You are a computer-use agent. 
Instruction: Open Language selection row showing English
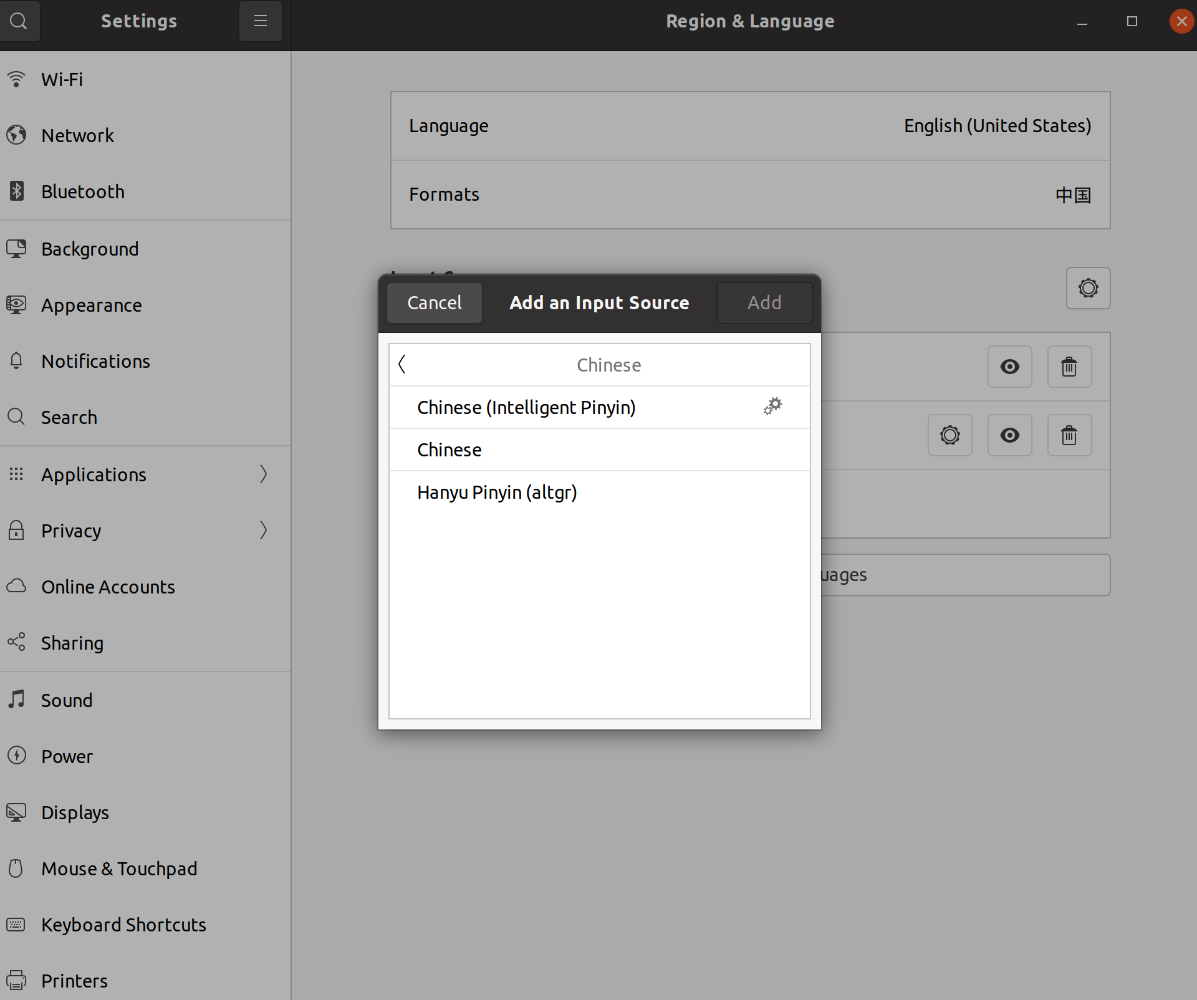pos(750,126)
